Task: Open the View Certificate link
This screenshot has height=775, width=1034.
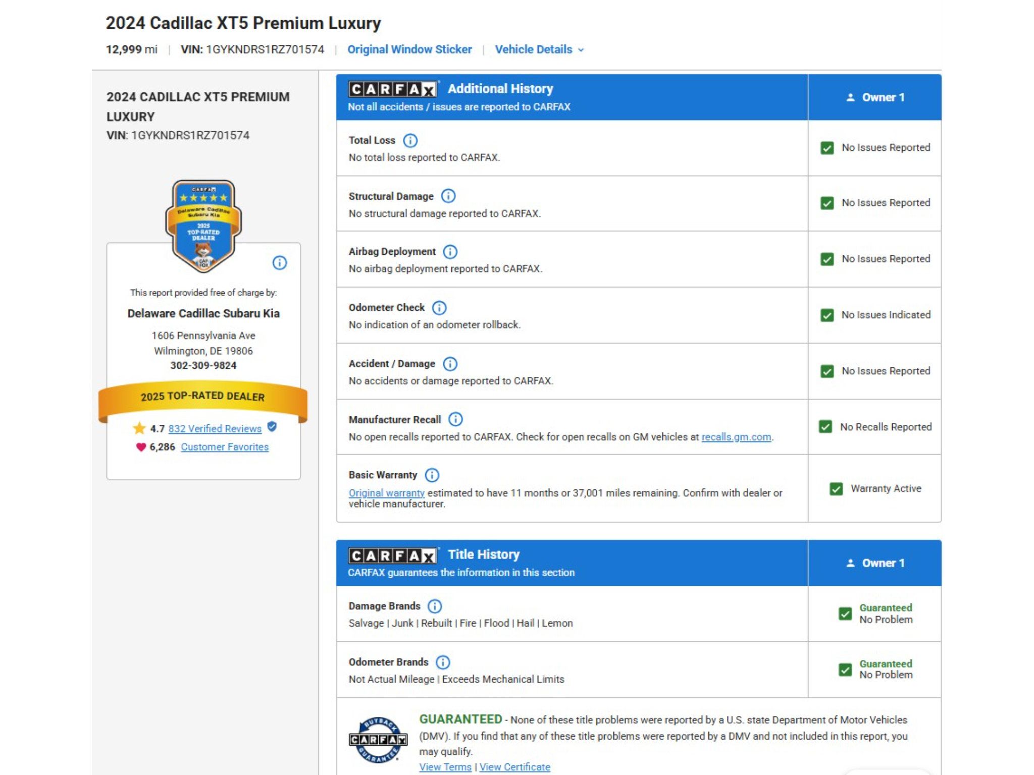Action: coord(515,767)
